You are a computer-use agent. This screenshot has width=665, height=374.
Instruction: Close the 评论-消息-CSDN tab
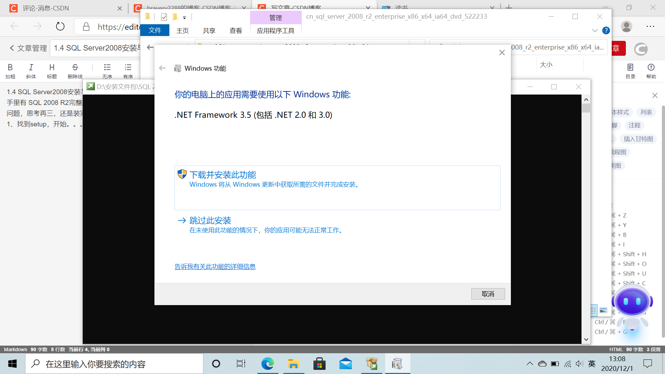point(120,8)
